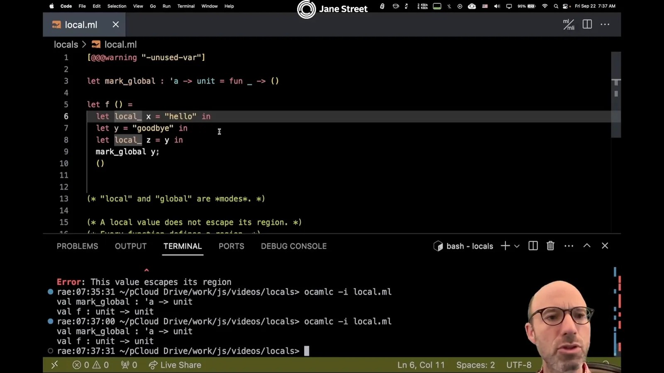Close the local.ml editor tab
The width and height of the screenshot is (664, 373).
(116, 24)
